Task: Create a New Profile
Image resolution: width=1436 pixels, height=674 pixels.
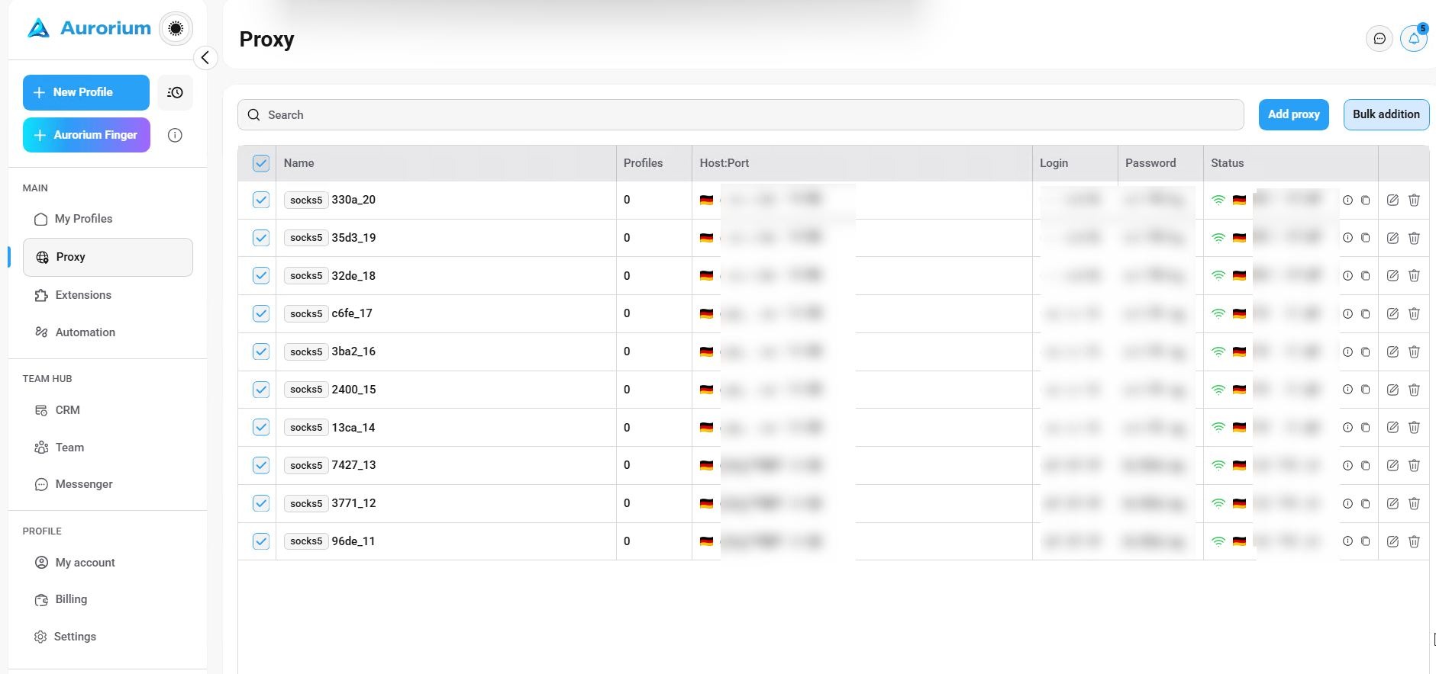Action: (x=86, y=92)
